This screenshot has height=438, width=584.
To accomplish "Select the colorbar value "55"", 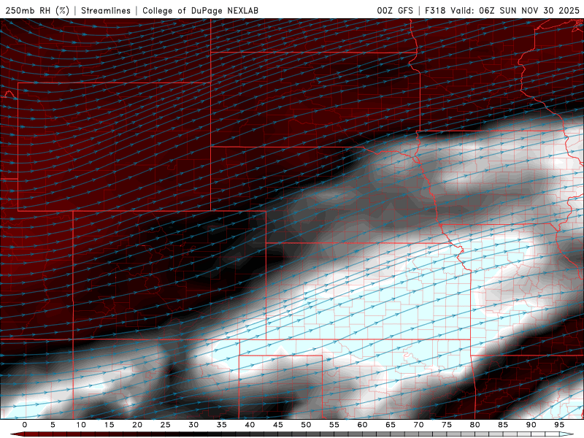I will [x=334, y=425].
